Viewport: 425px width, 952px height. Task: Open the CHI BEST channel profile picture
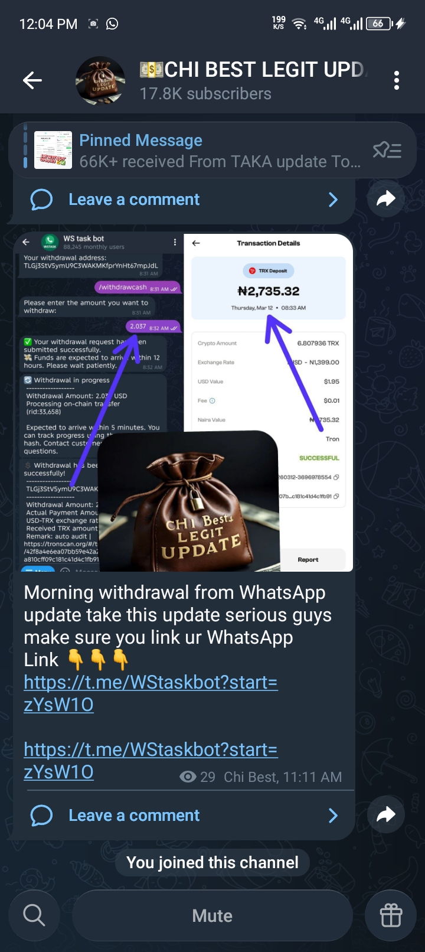[x=100, y=80]
